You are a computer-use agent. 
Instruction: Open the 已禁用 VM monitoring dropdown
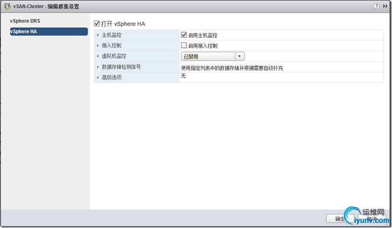point(213,56)
